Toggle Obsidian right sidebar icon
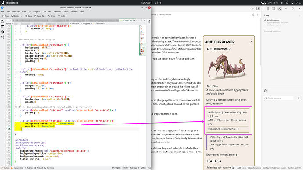303x170 pixels. [258, 8]
